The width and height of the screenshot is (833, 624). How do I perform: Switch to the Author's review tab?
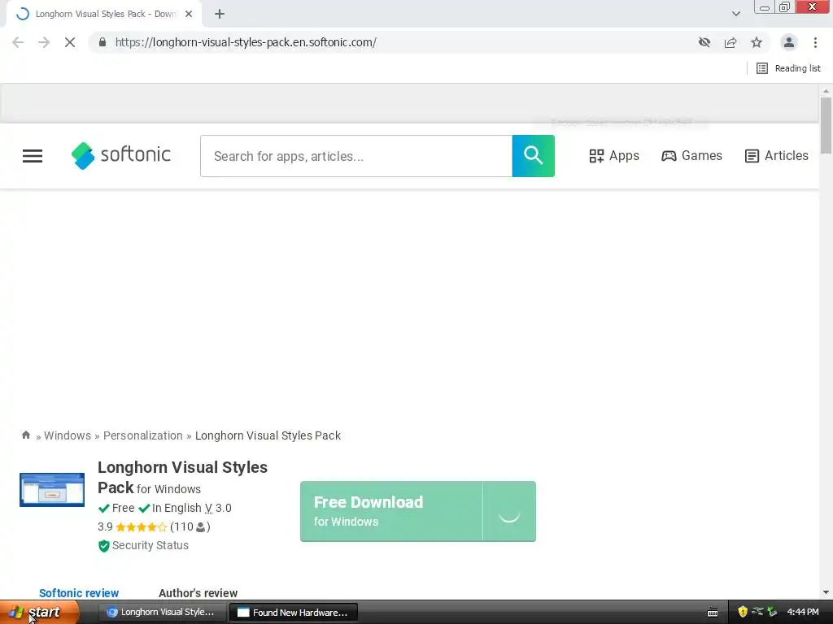[x=198, y=593]
